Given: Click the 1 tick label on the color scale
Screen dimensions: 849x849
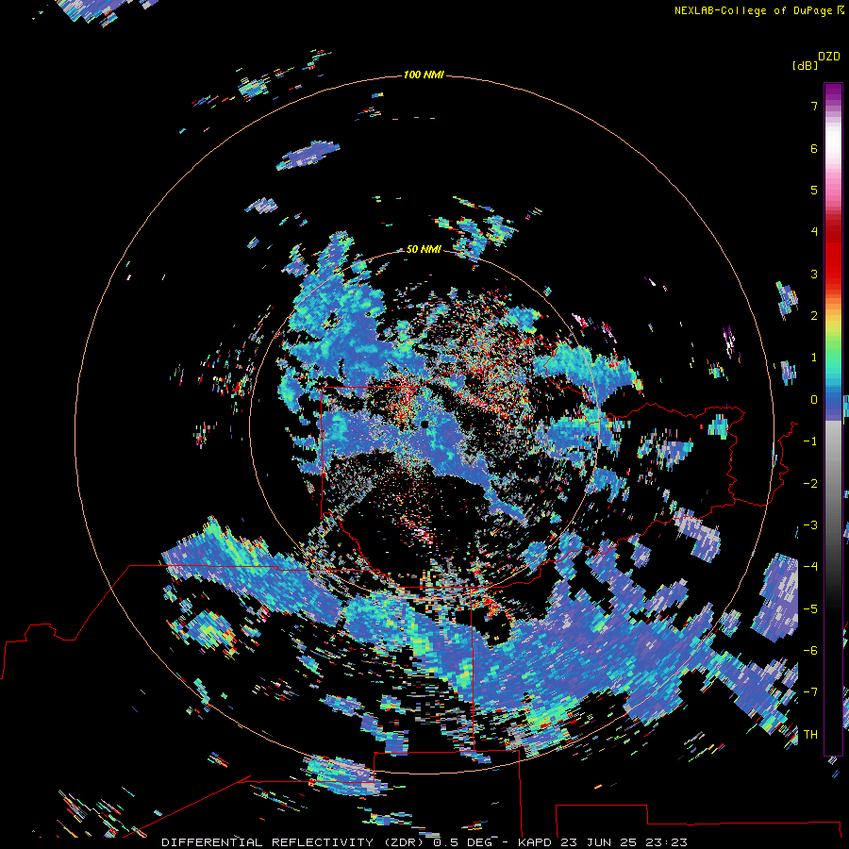Looking at the screenshot, I should [814, 358].
